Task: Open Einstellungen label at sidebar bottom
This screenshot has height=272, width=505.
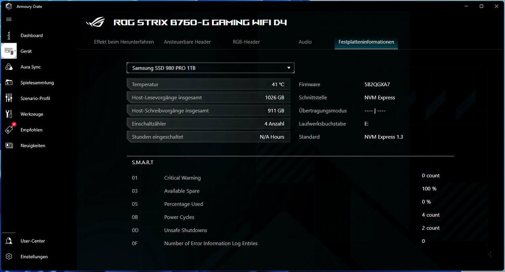Action: (34, 257)
